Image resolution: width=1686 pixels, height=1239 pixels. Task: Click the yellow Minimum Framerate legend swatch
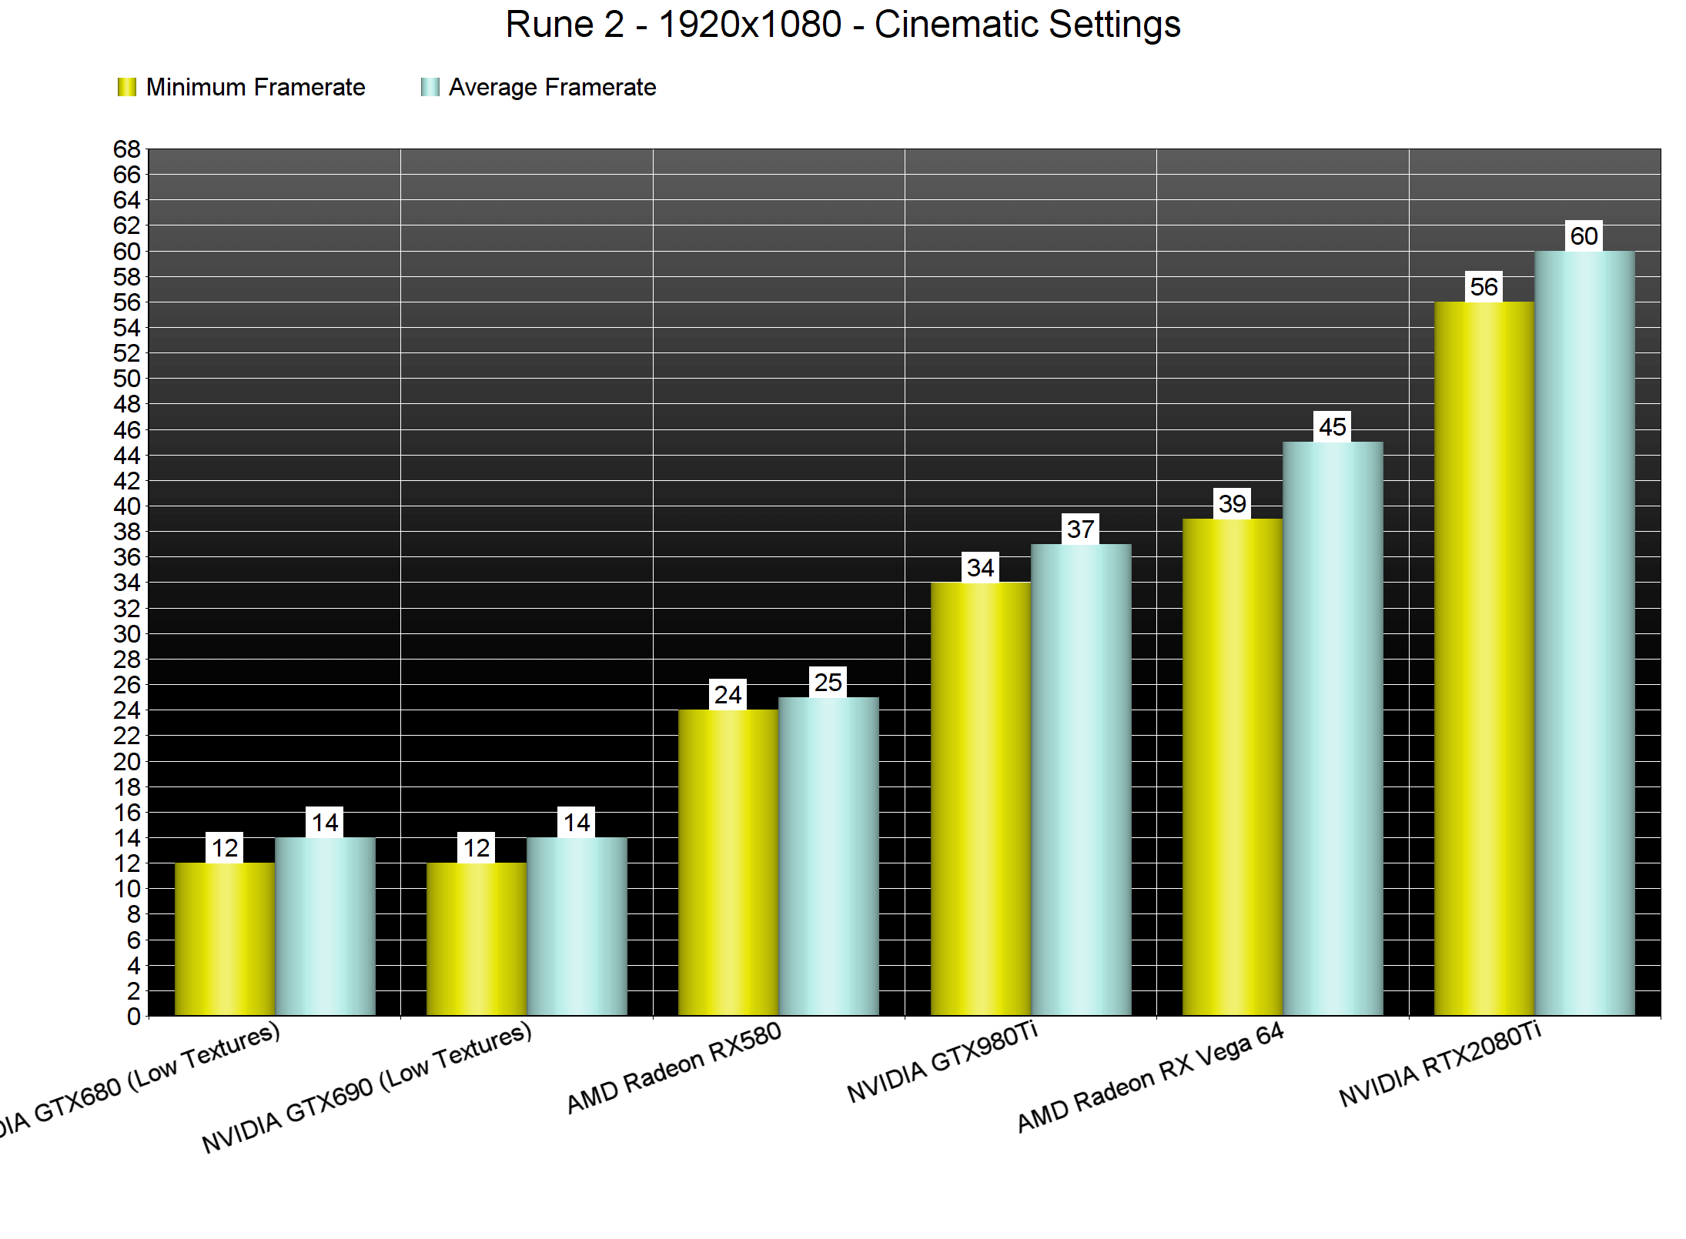tap(126, 87)
